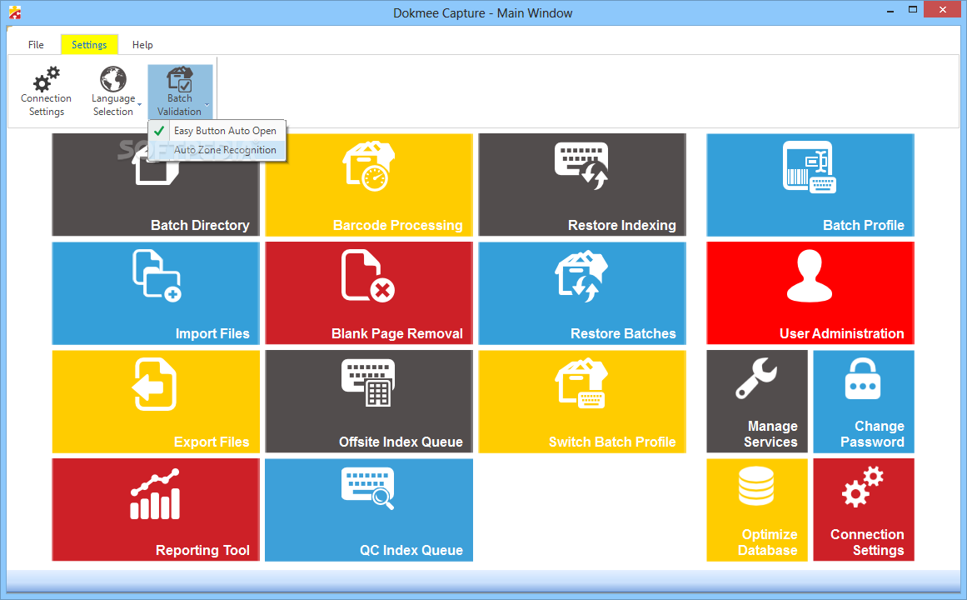The width and height of the screenshot is (967, 600).
Task: Launch the Reporting Tool tile
Action: [x=156, y=510]
